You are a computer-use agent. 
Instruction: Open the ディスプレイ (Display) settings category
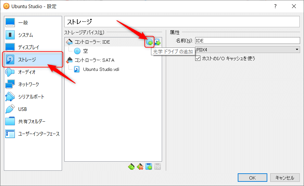tap(33, 47)
